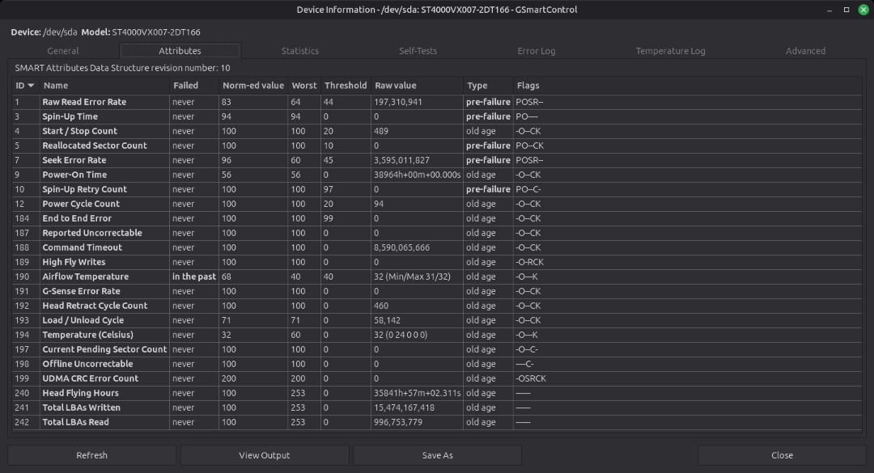The width and height of the screenshot is (874, 473).
Task: Click the View Output button
Action: (265, 455)
